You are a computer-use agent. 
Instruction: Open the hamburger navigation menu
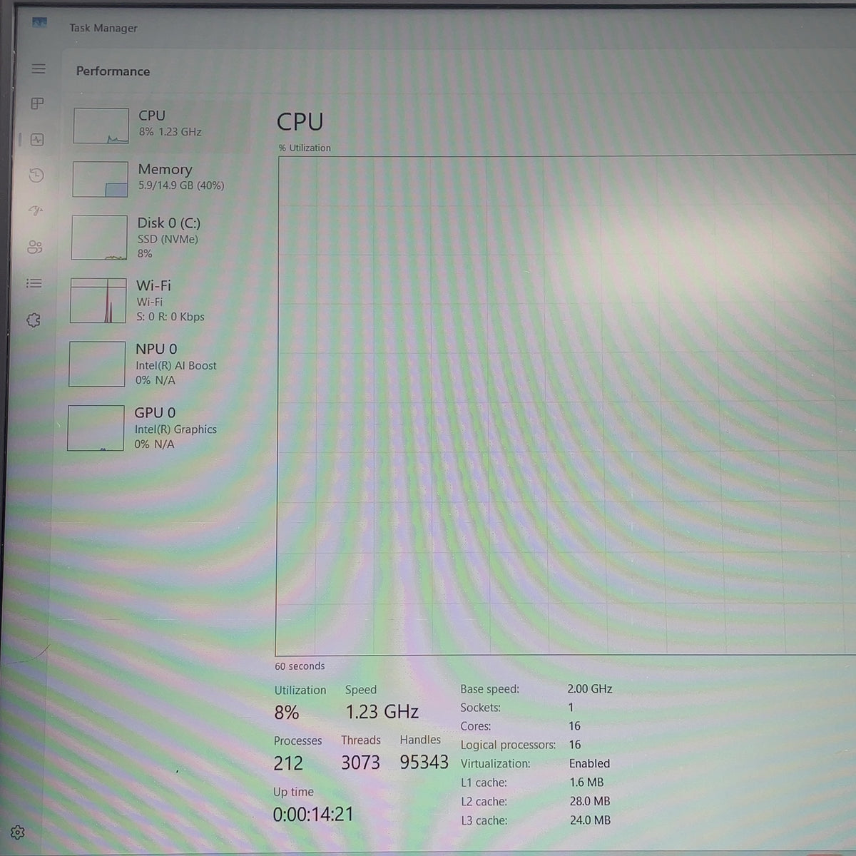[39, 68]
